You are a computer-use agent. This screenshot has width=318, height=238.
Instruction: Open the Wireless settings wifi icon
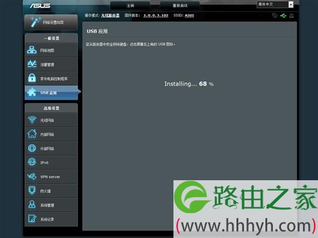pos(32,120)
